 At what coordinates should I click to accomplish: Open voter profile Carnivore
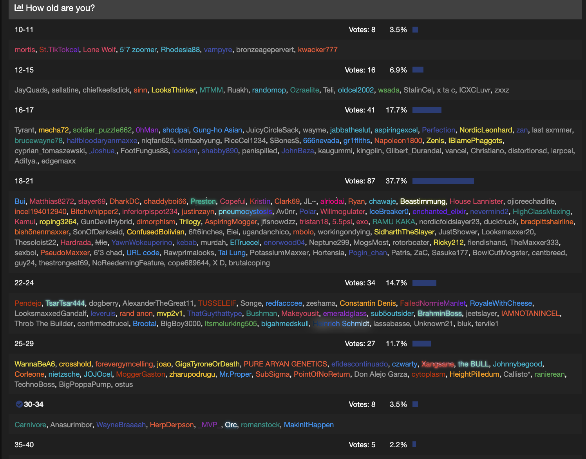click(x=30, y=425)
